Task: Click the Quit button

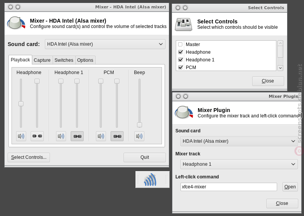Action: click(x=145, y=157)
